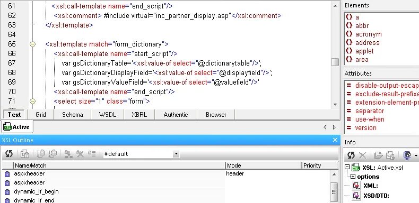Select disable-output-escaping attribute
The image size is (419, 203).
click(387, 86)
